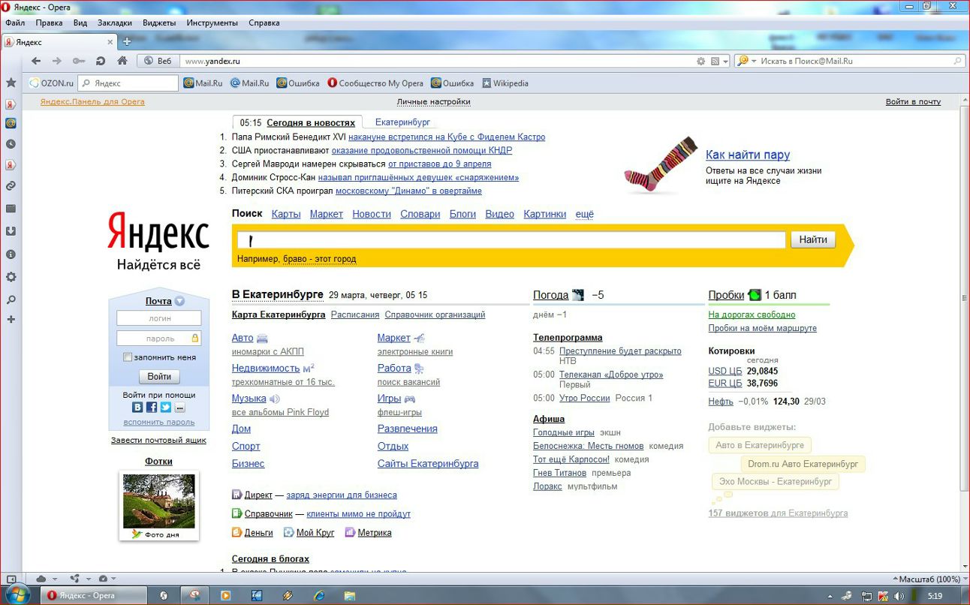Click the Home button in the navigation bar
The height and width of the screenshot is (605, 970).
point(122,61)
